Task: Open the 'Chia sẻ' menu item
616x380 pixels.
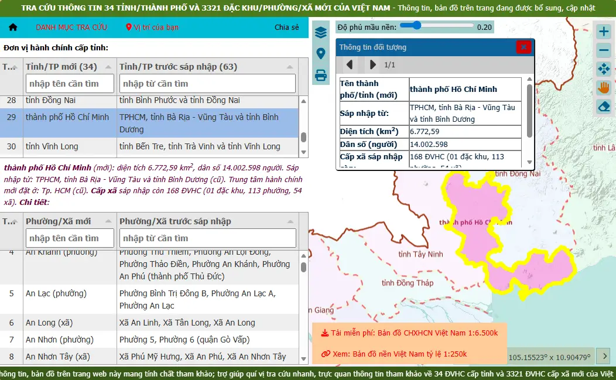Action: (286, 28)
